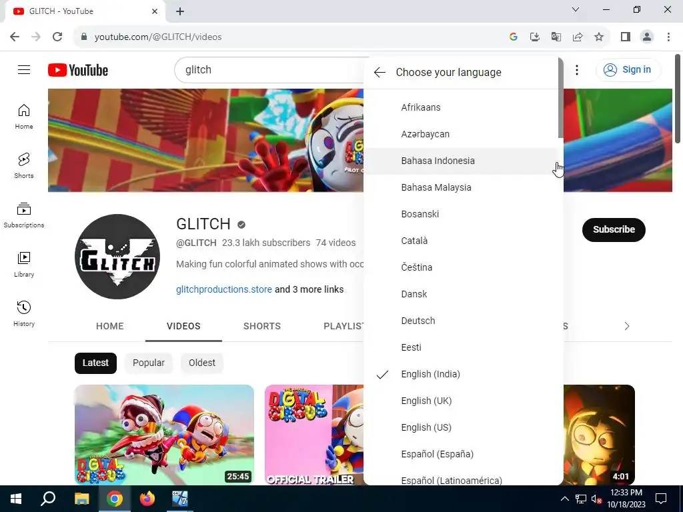Screen dimensions: 683x512
Task: Open a new browser tab
Action: coord(180,11)
